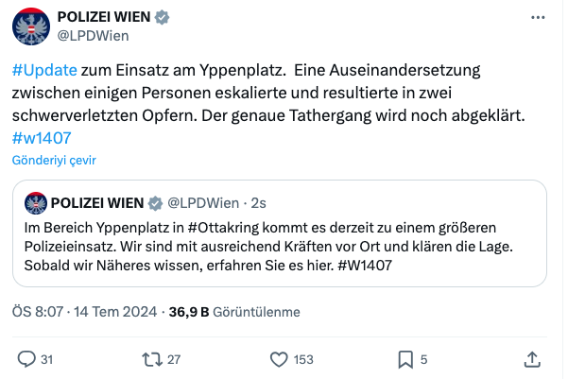Open the reply comment icon
This screenshot has width=568, height=379.
tap(26, 359)
